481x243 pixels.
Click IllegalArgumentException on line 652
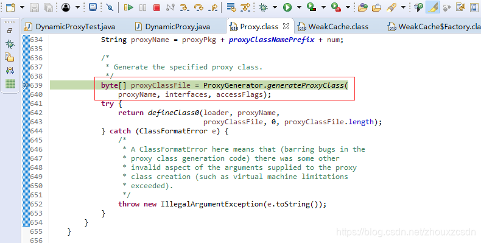[x=212, y=204]
